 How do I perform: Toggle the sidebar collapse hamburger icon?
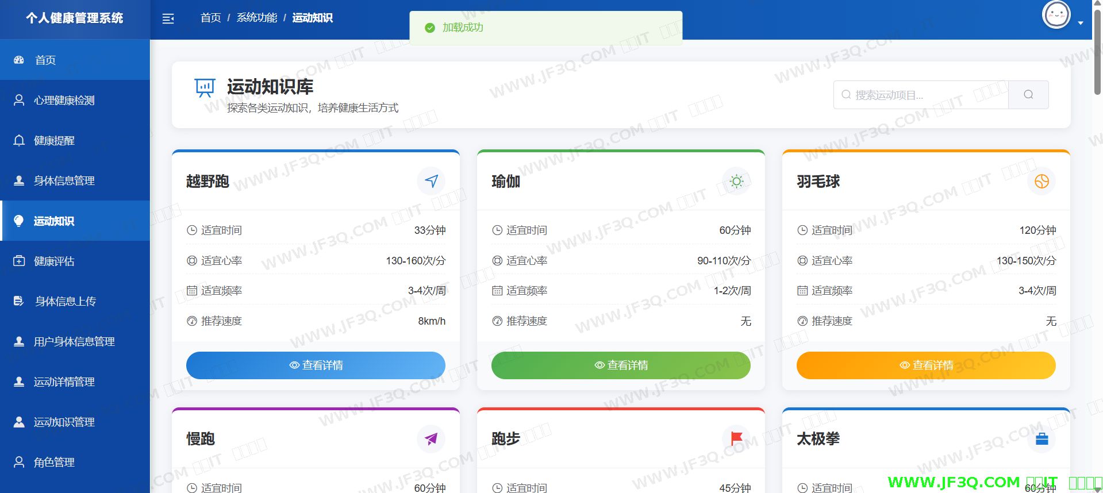[x=168, y=19]
